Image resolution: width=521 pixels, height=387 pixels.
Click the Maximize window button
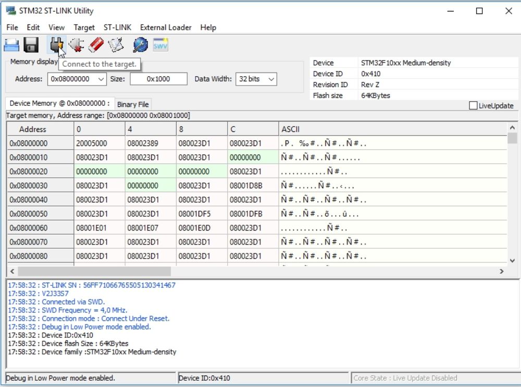point(479,11)
